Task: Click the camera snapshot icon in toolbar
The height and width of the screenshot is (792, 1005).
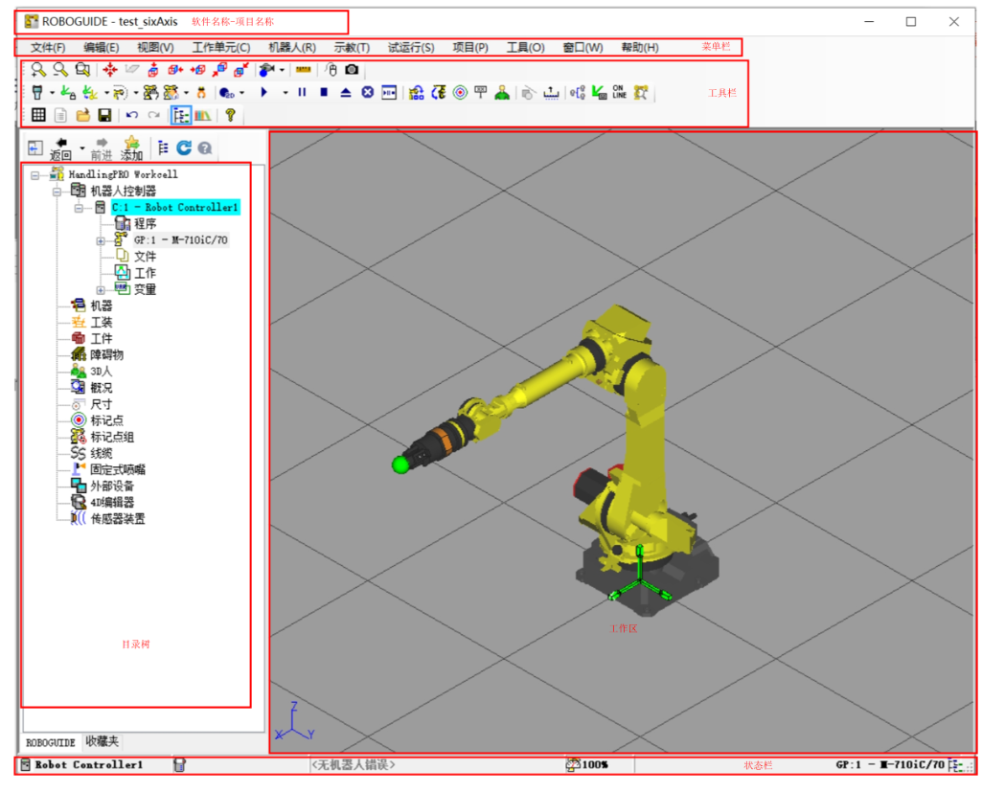Action: click(352, 69)
